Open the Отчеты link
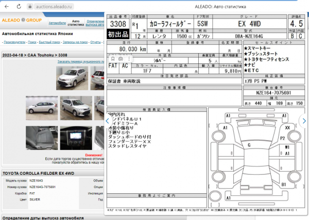309x220 pixels. tap(96, 42)
